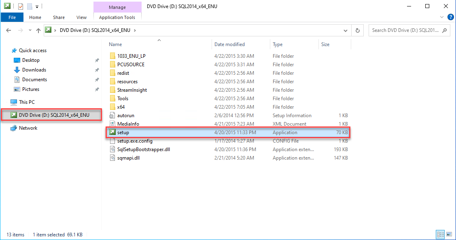This screenshot has height=240, width=456.
Task: Unpin Downloads using its pin icon
Action: 97,70
